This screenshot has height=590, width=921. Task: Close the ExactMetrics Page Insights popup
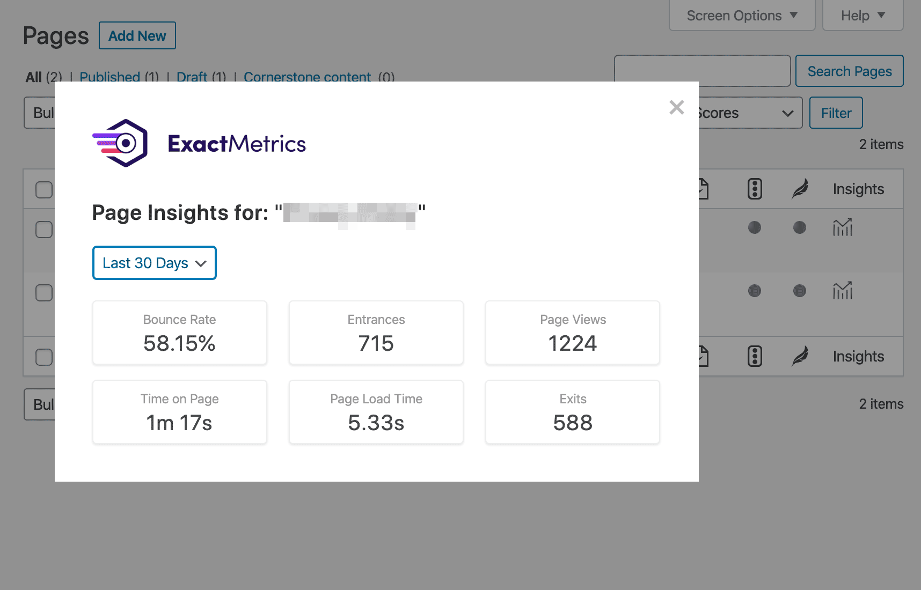tap(676, 107)
